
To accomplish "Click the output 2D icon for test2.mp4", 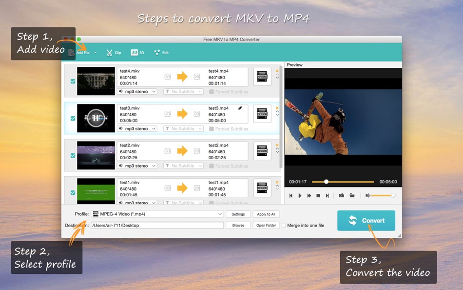I will [197, 151].
